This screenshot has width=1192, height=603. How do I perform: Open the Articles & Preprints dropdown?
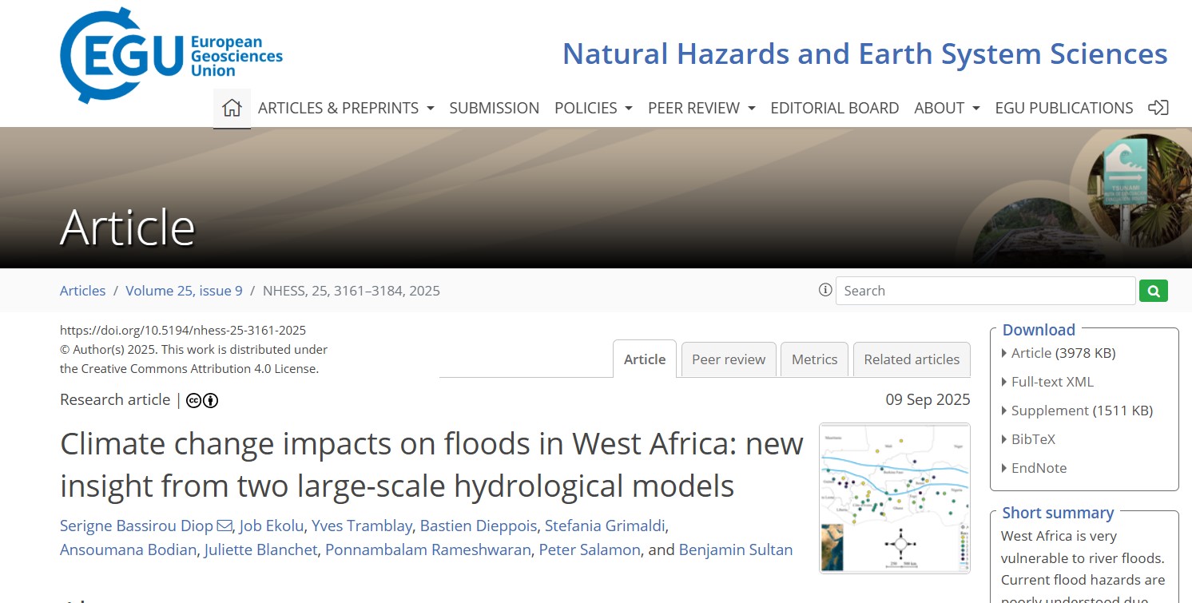point(345,108)
